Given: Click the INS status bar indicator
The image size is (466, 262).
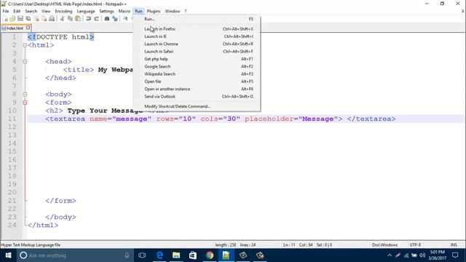Looking at the screenshot, I should 454,245.
